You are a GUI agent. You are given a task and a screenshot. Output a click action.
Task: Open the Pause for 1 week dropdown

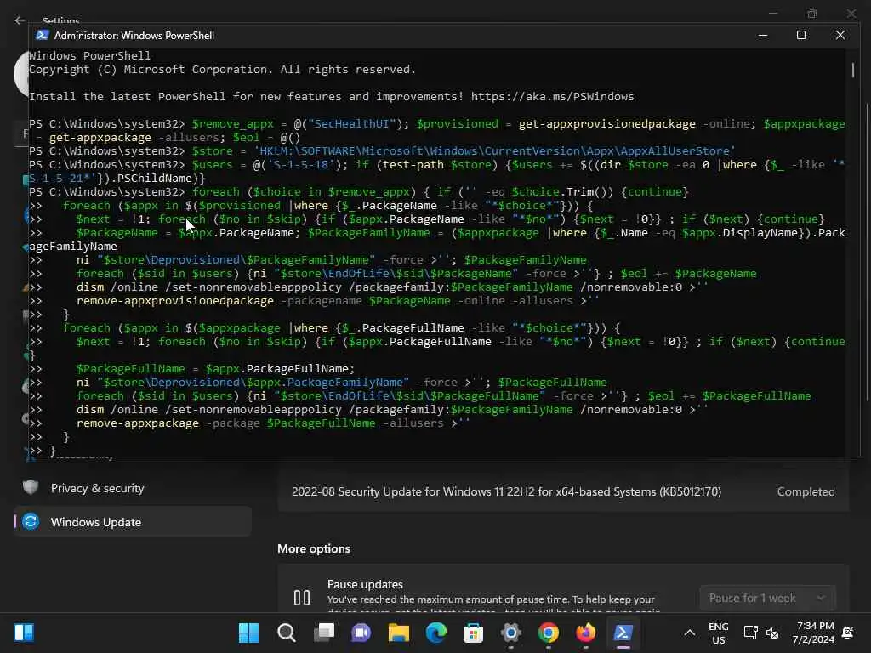pos(768,598)
